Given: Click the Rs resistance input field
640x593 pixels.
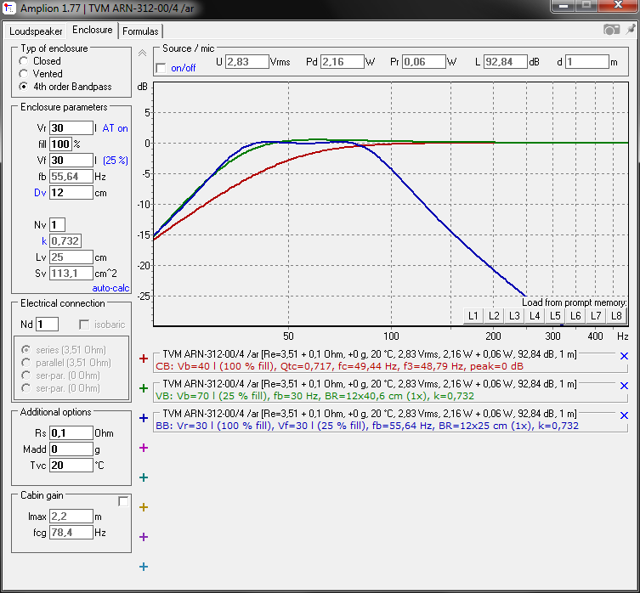Looking at the screenshot, I should tap(71, 433).
